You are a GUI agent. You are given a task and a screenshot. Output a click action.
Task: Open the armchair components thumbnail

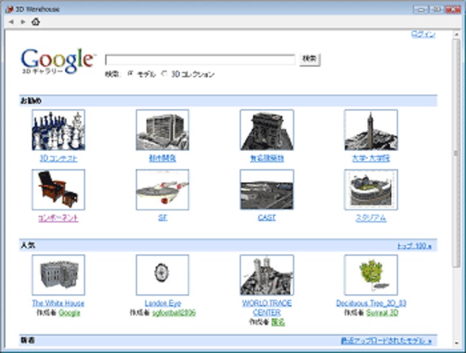coord(59,189)
